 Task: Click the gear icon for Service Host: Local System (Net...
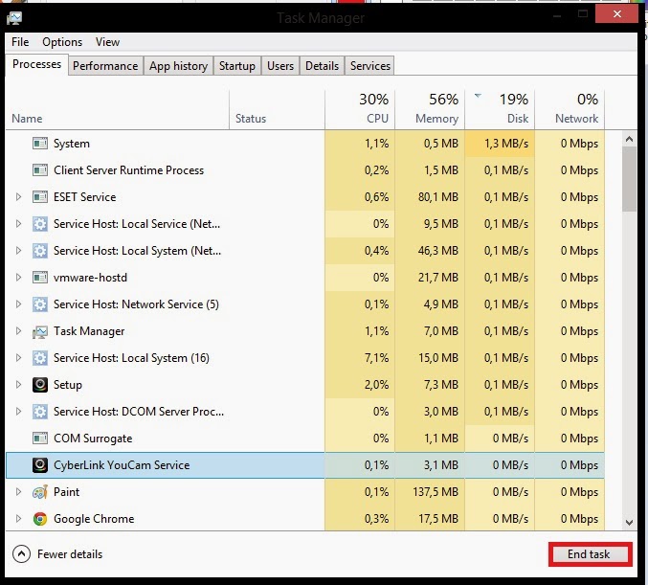pyautogui.click(x=40, y=251)
